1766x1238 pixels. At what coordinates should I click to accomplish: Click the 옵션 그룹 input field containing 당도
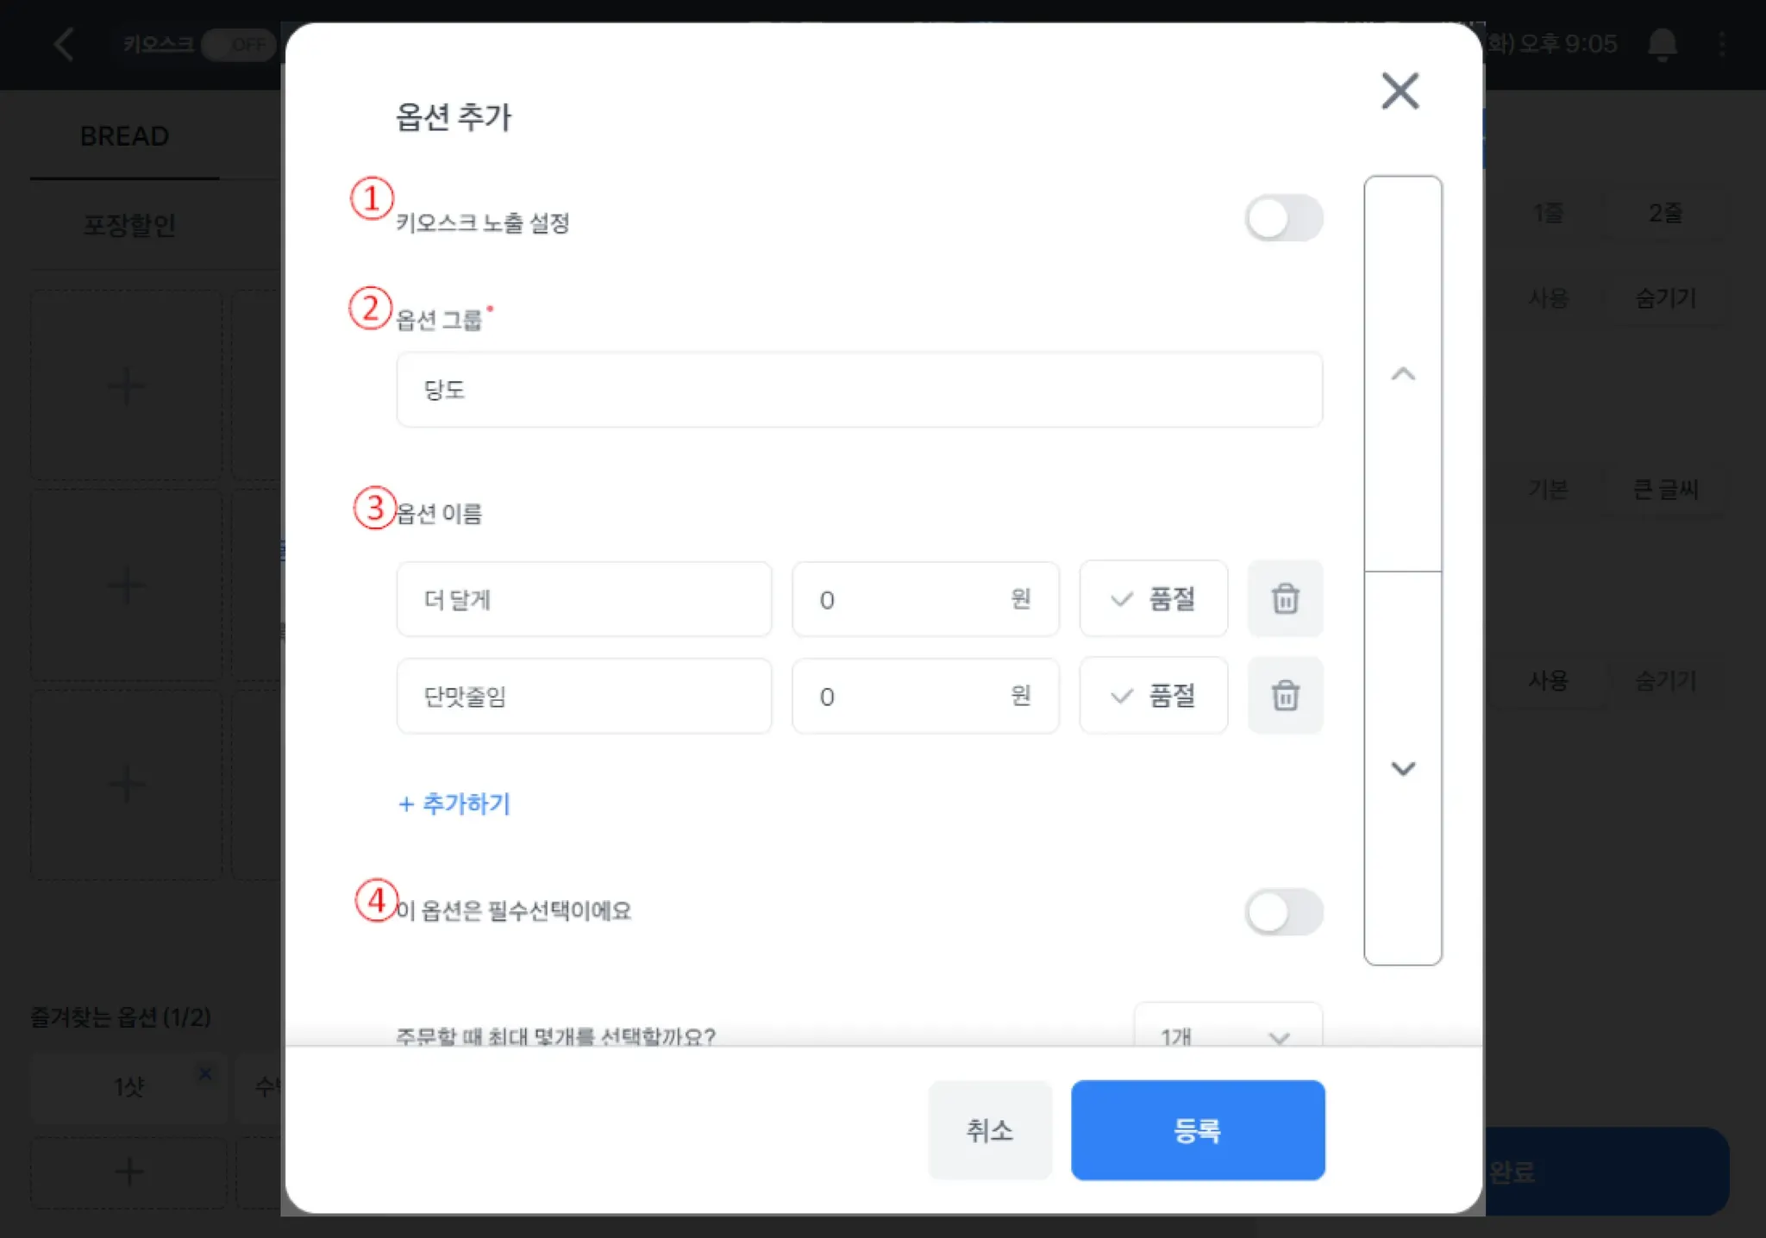point(858,390)
